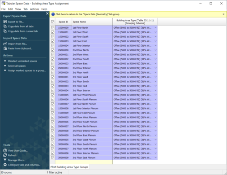Click Select all spaces action

point(17,66)
